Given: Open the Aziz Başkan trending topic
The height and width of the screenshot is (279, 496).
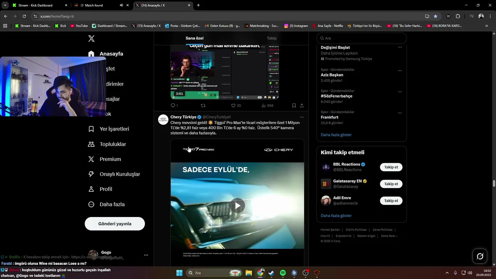Looking at the screenshot, I should (332, 75).
